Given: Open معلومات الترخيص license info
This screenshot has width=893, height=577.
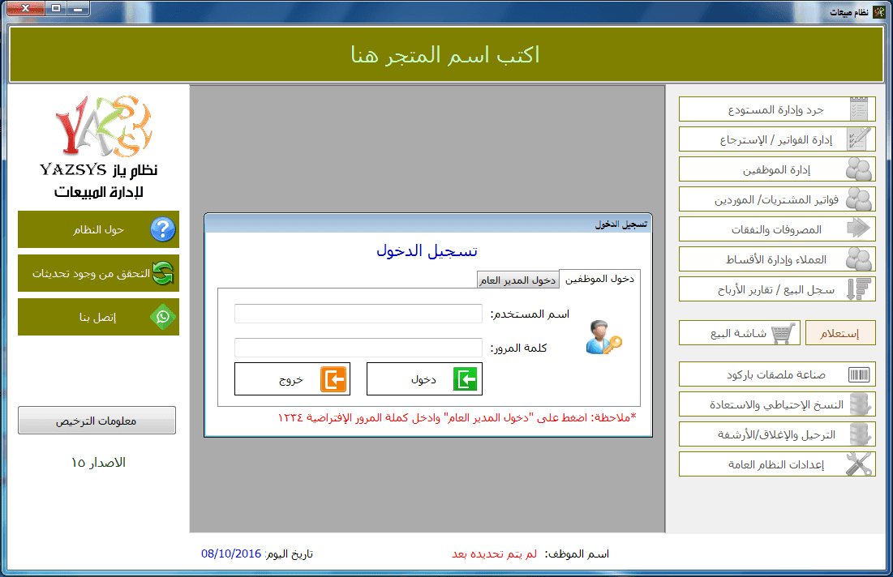Looking at the screenshot, I should pos(97,421).
